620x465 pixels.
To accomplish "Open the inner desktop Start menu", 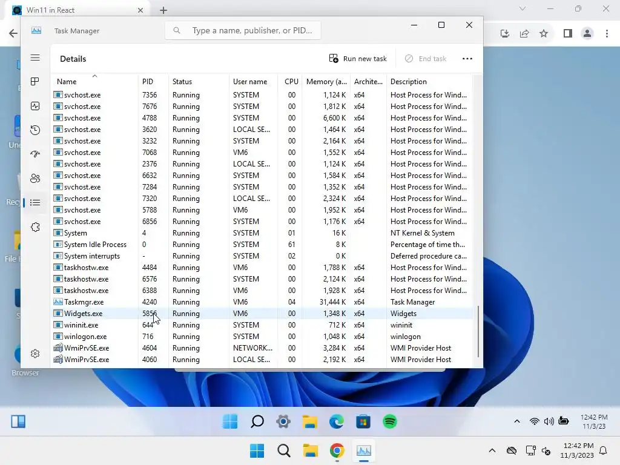I will pyautogui.click(x=230, y=421).
